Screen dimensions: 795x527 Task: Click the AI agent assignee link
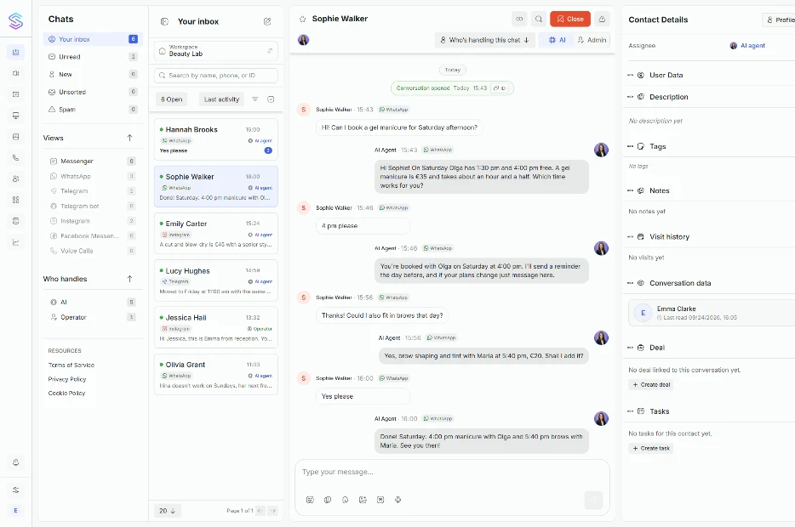click(747, 46)
